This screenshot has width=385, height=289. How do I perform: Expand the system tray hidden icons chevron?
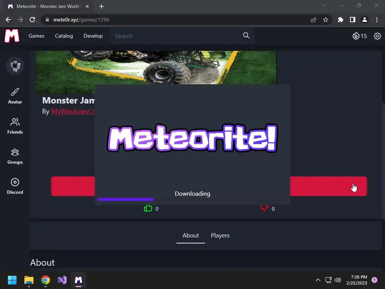tap(318, 280)
